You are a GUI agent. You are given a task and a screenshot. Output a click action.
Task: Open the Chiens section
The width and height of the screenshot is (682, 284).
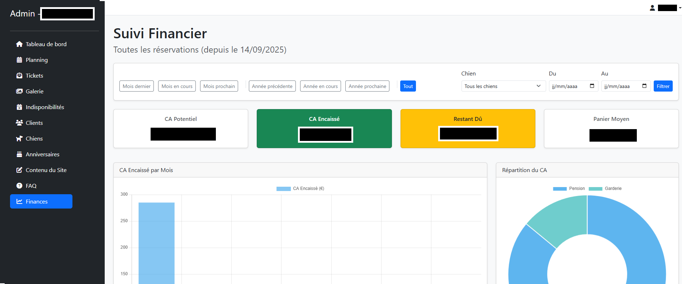(41, 138)
